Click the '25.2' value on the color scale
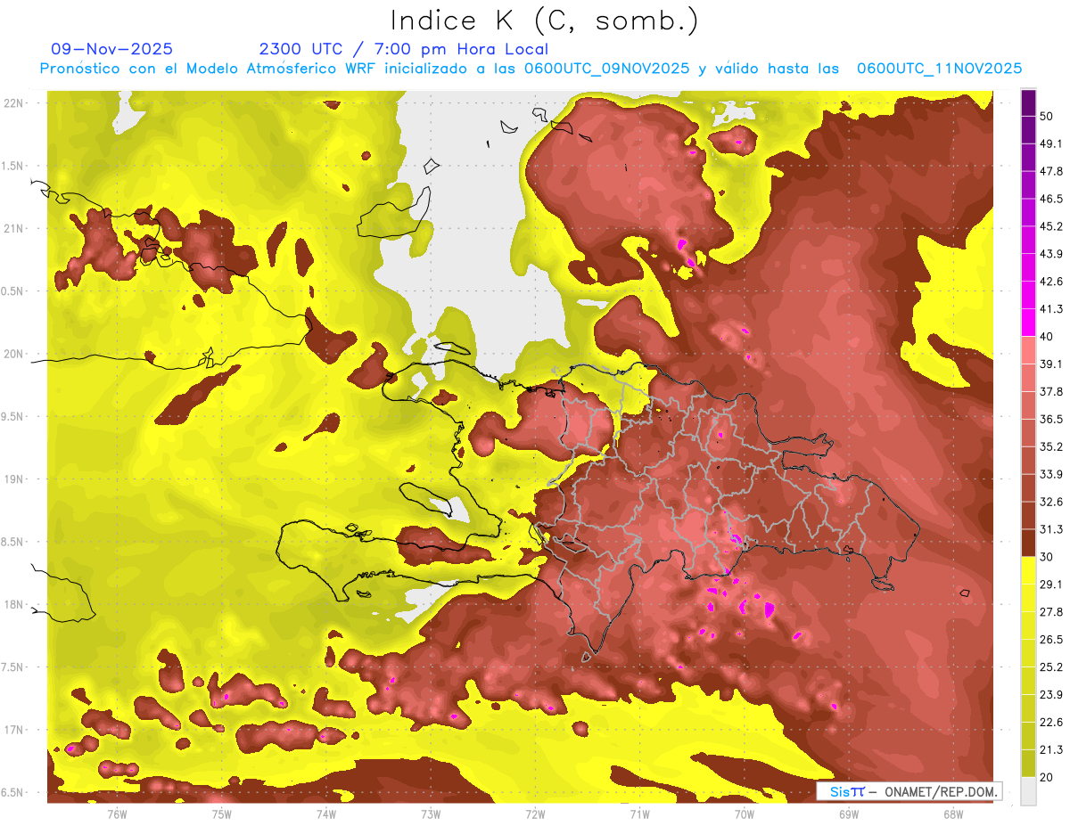Image resolution: width=1070 pixels, height=826 pixels. tap(1050, 667)
